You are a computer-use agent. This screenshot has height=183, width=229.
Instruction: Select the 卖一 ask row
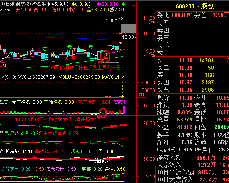pyautogui.click(x=193, y=52)
